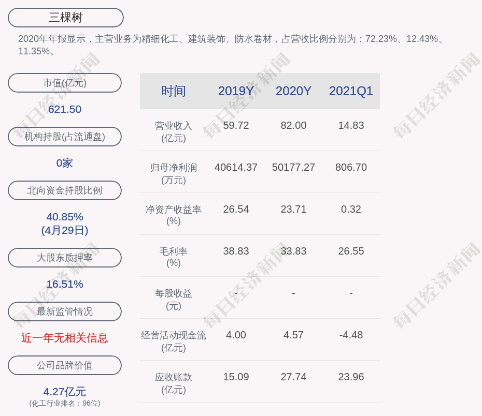This screenshot has width=482, height=416.
Task: Click the 40.85% northbound holding value
Action: 65,217
